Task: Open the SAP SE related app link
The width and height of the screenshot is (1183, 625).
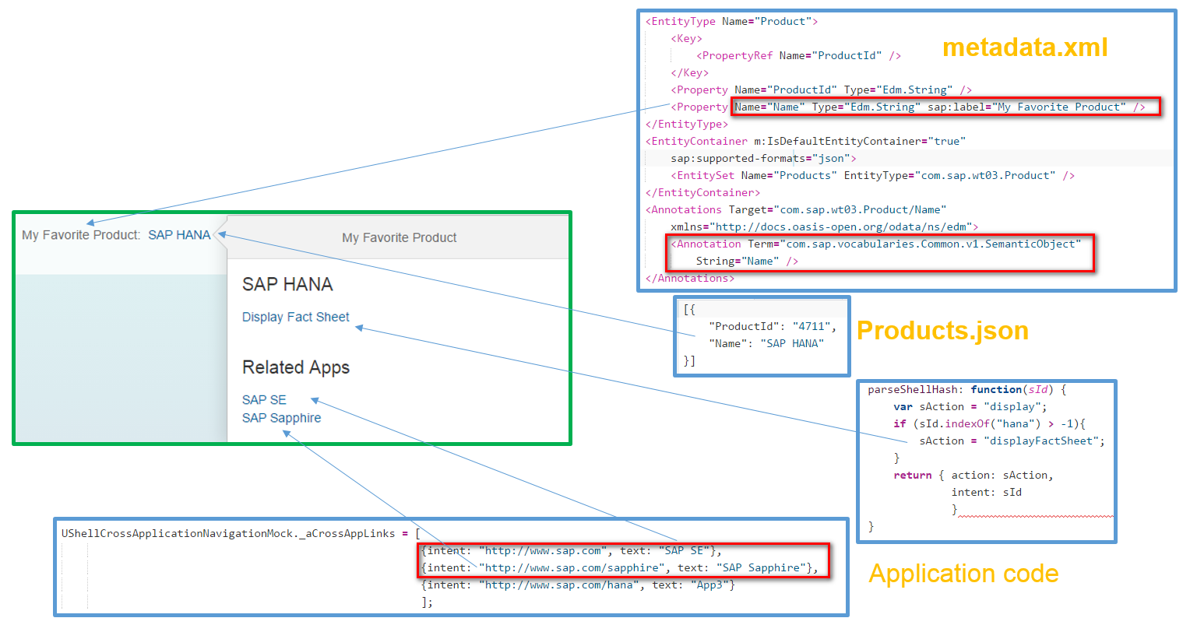Action: pyautogui.click(x=264, y=399)
